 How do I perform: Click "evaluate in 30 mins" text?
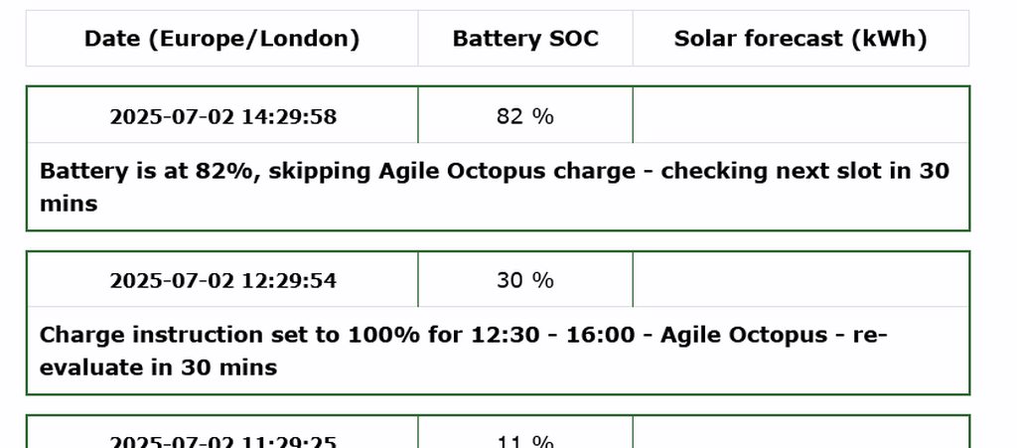coord(158,368)
